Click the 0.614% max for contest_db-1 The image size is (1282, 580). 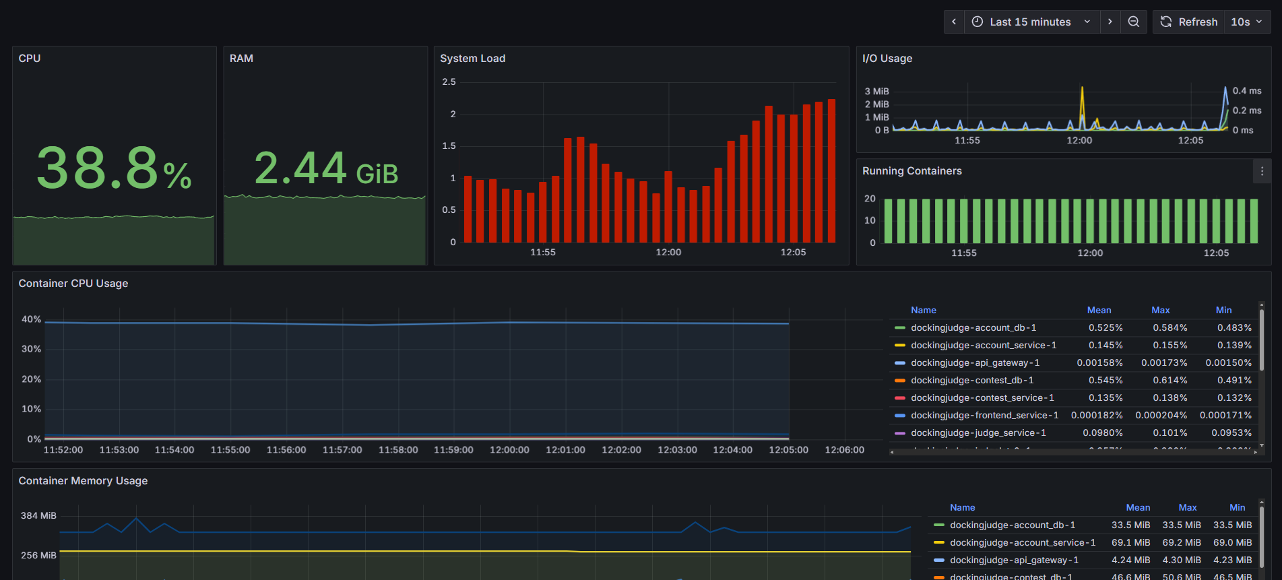[x=1169, y=380]
